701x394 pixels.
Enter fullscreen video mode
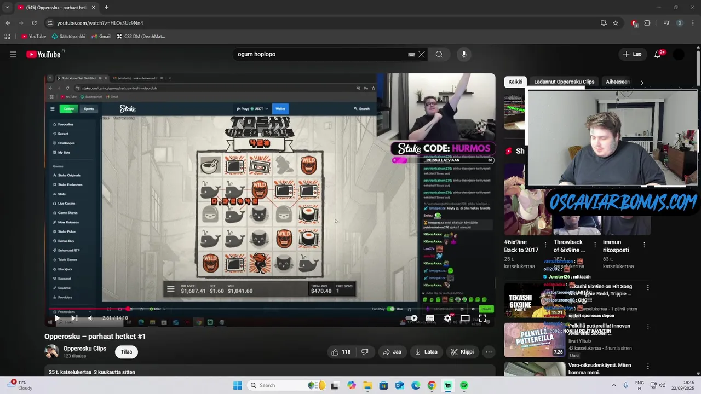pos(482,318)
